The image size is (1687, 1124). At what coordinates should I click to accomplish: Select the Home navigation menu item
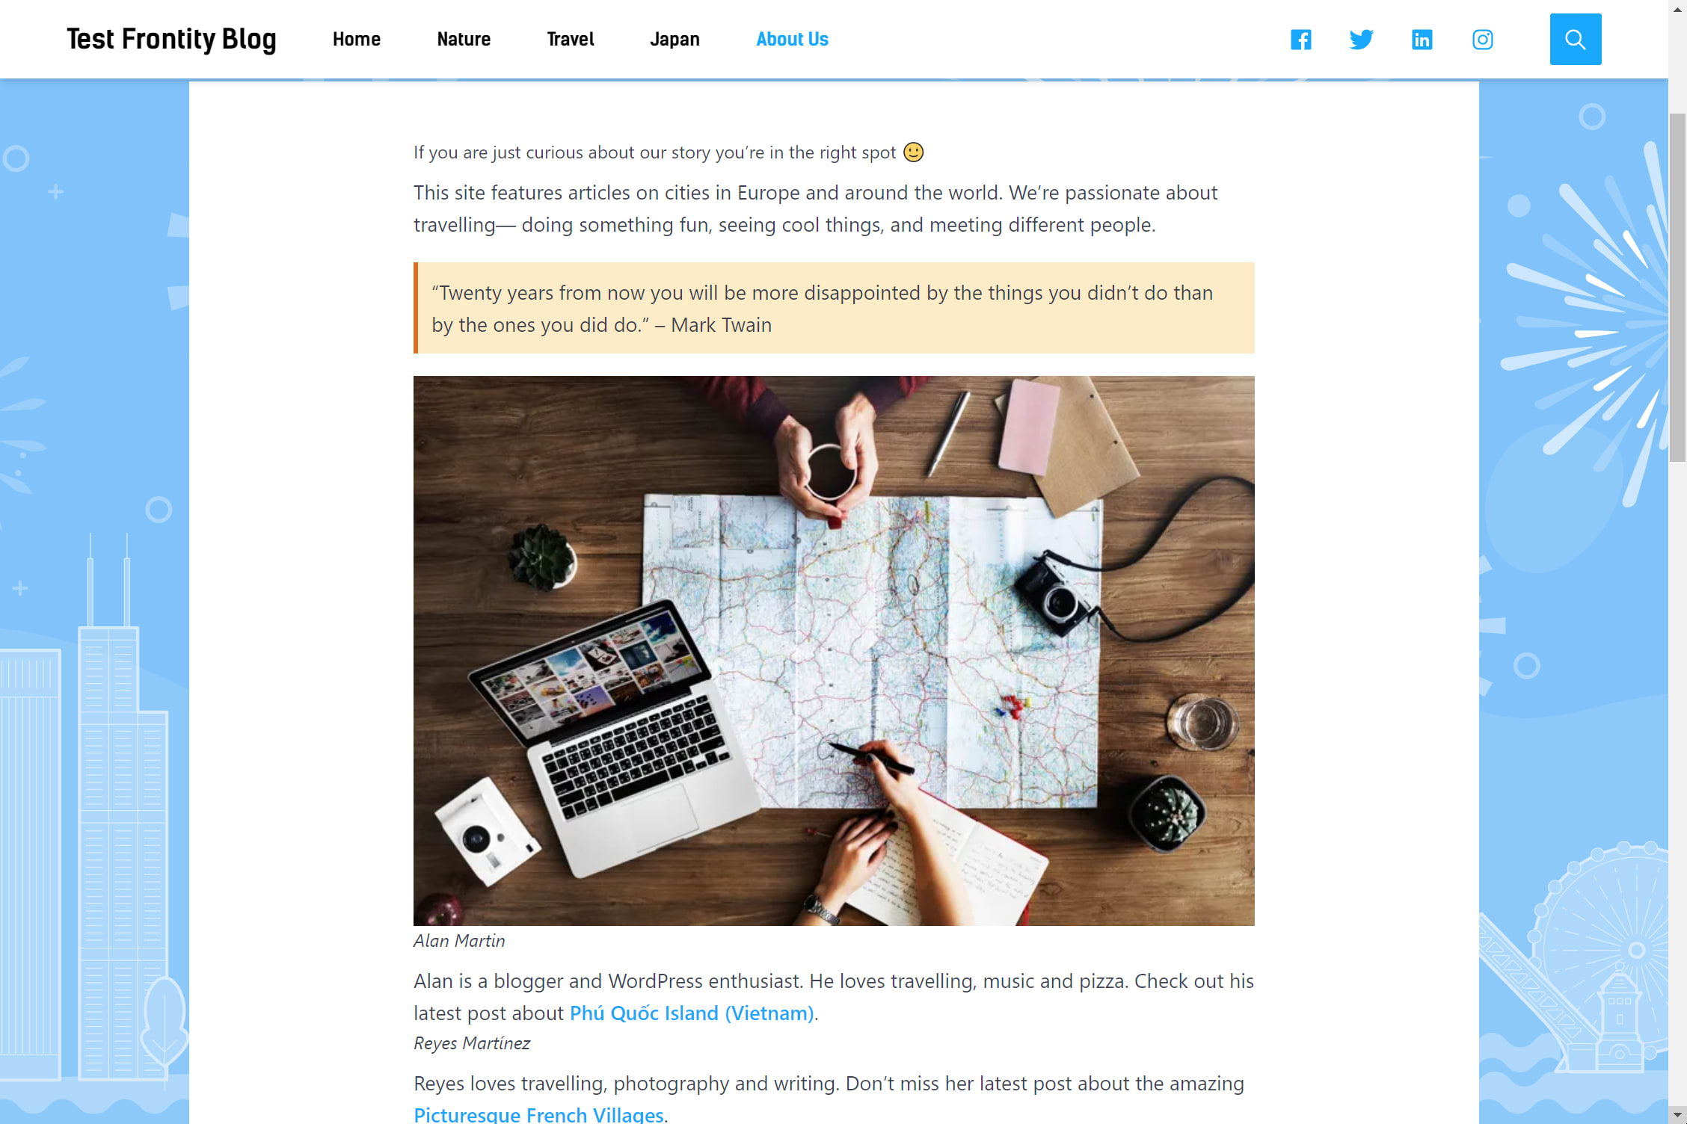(x=355, y=39)
